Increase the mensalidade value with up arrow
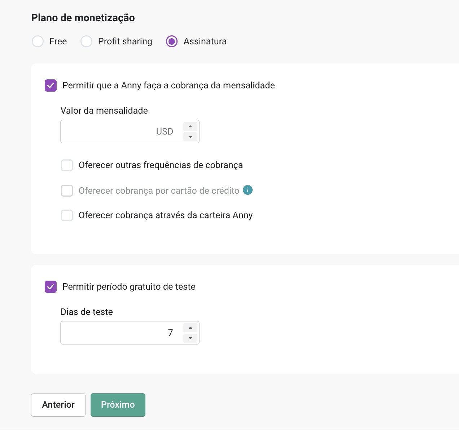 [190, 126]
